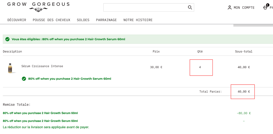
Task: Open the shopping basket icon
Action: (265, 8)
